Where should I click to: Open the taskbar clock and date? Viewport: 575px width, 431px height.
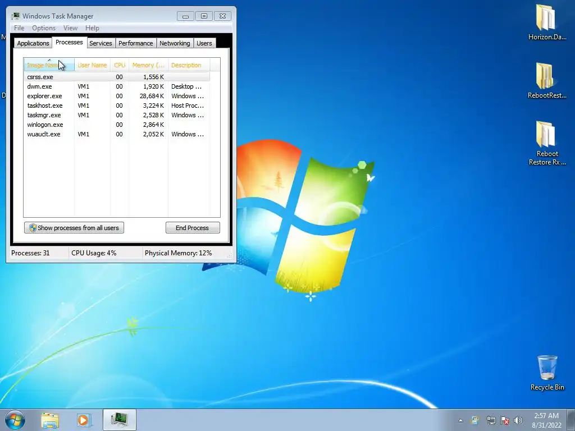(x=546, y=420)
